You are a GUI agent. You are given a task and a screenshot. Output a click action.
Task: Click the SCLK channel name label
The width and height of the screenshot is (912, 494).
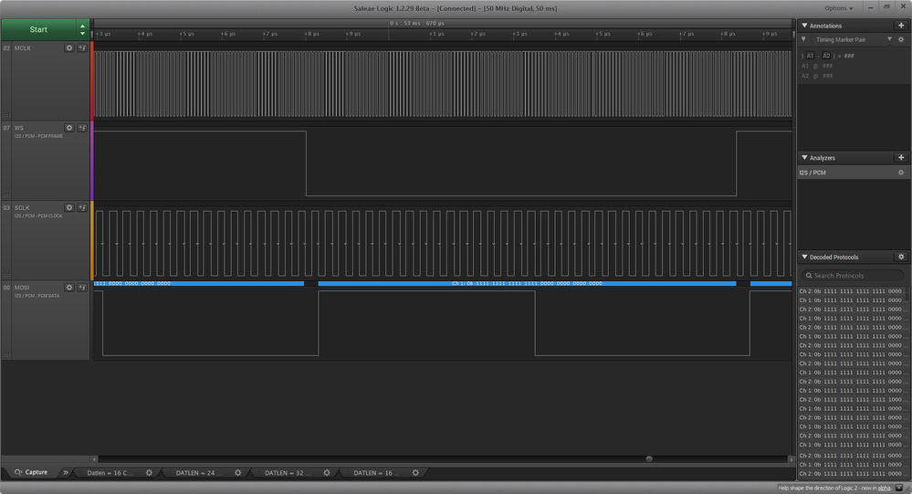(x=22, y=207)
